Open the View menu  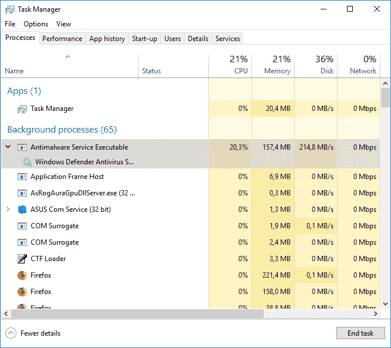63,24
